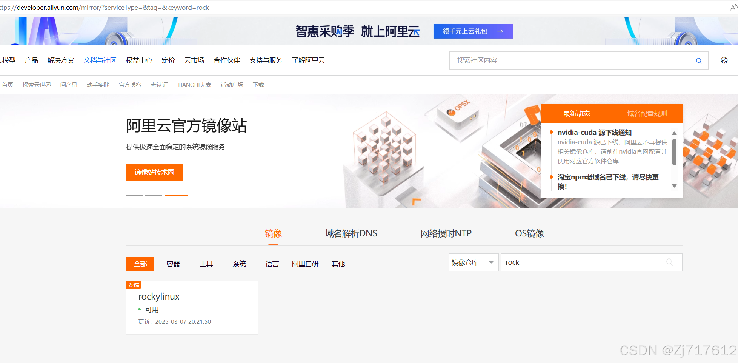The image size is (738, 363).
Task: Filter mirrors by 语言
Action: click(272, 264)
